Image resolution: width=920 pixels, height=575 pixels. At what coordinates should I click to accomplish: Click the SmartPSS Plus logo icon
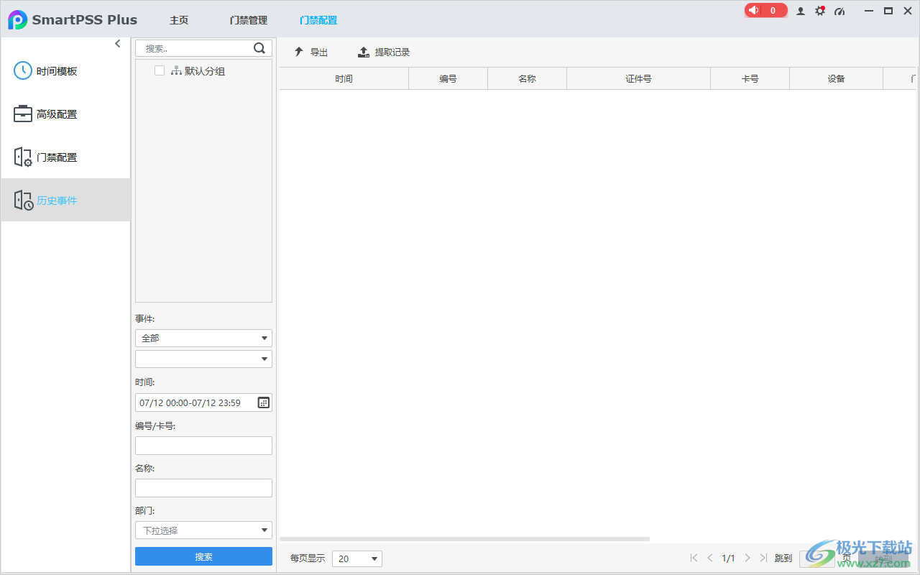tap(17, 20)
